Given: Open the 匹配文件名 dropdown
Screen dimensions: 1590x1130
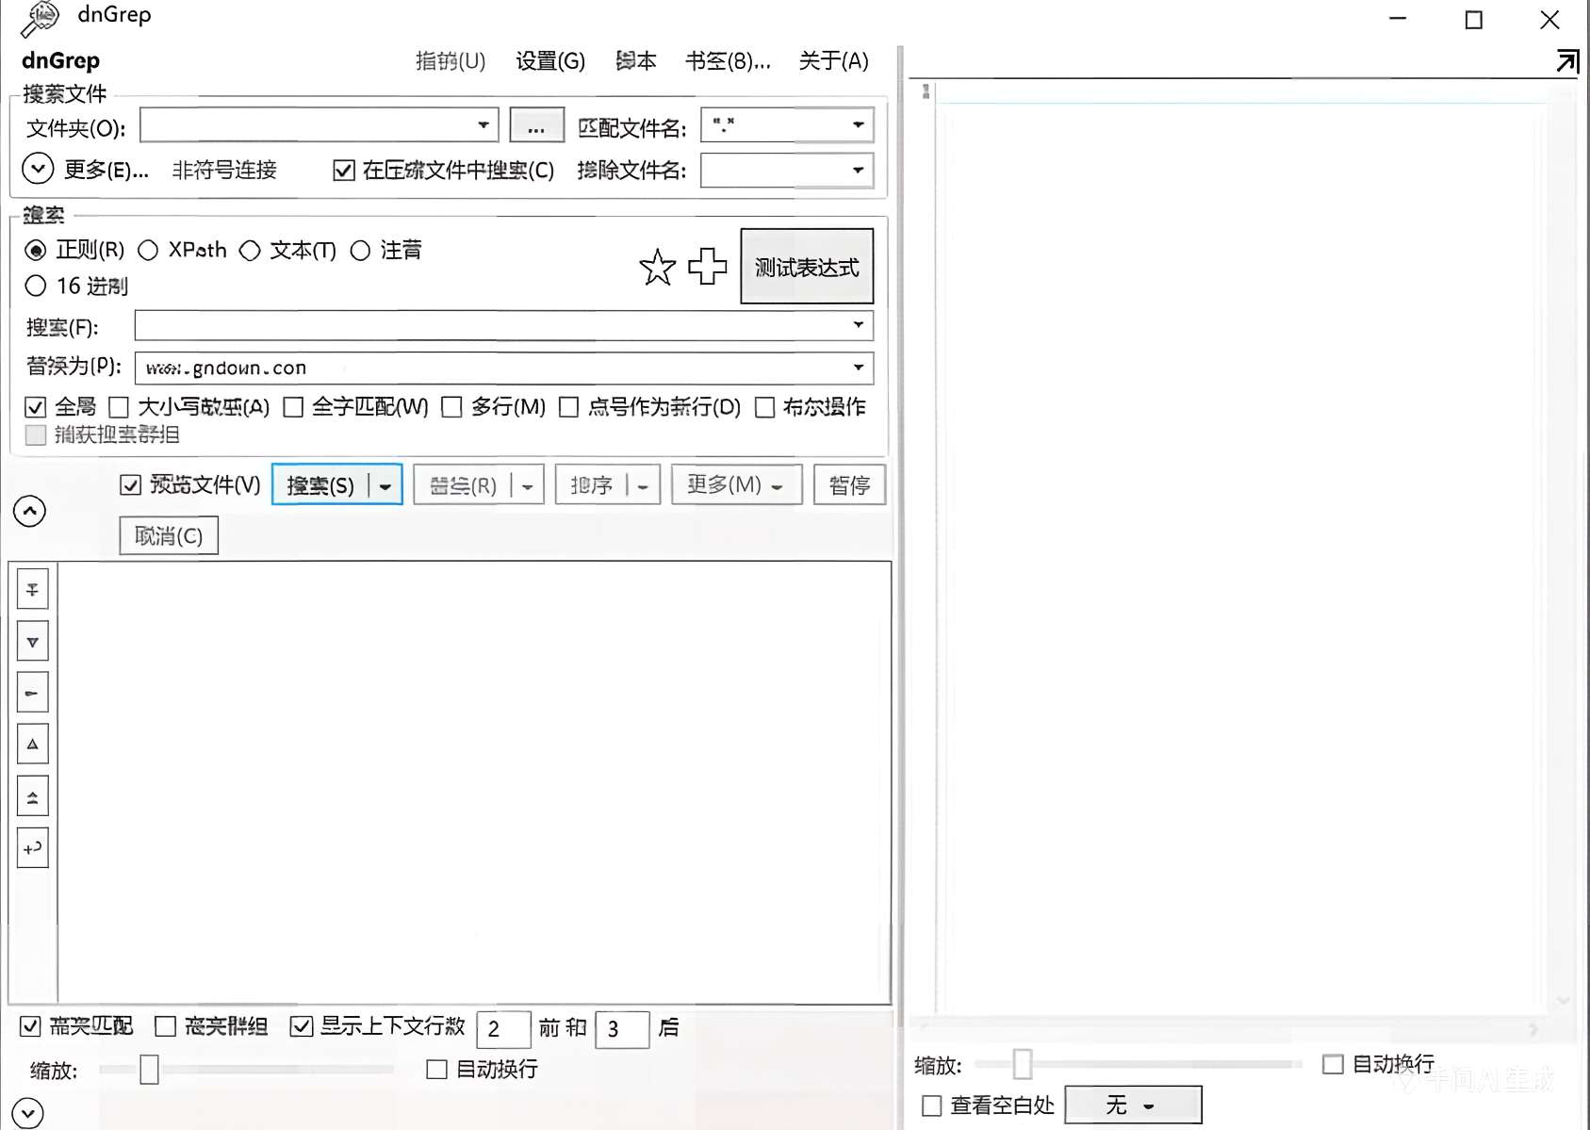Looking at the screenshot, I should [x=857, y=123].
